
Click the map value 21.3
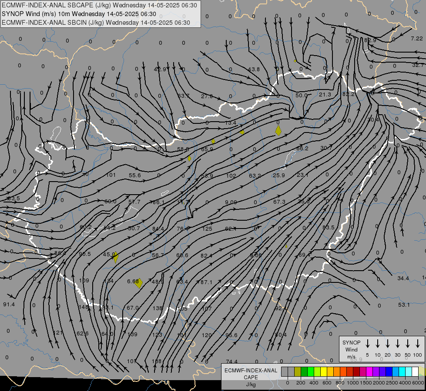(325, 94)
